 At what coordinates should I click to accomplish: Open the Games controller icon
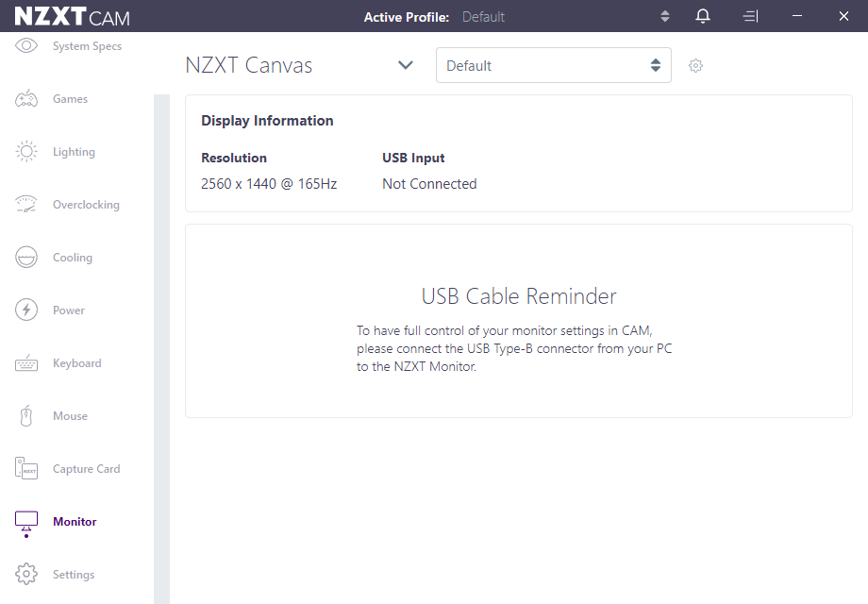26,99
